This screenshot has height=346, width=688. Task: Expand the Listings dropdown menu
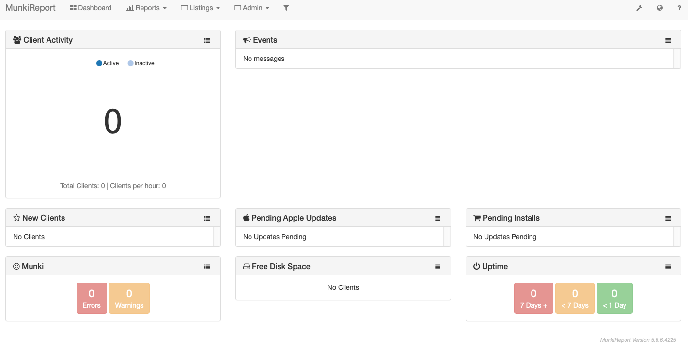coord(200,8)
